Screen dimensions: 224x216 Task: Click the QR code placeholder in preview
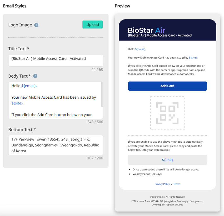point(167,113)
